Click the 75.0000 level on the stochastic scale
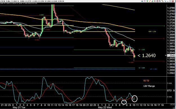This screenshot has width=176, height=109. pos(170,83)
